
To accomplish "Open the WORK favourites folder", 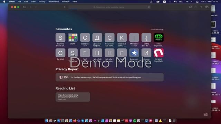I will tap(73, 38).
